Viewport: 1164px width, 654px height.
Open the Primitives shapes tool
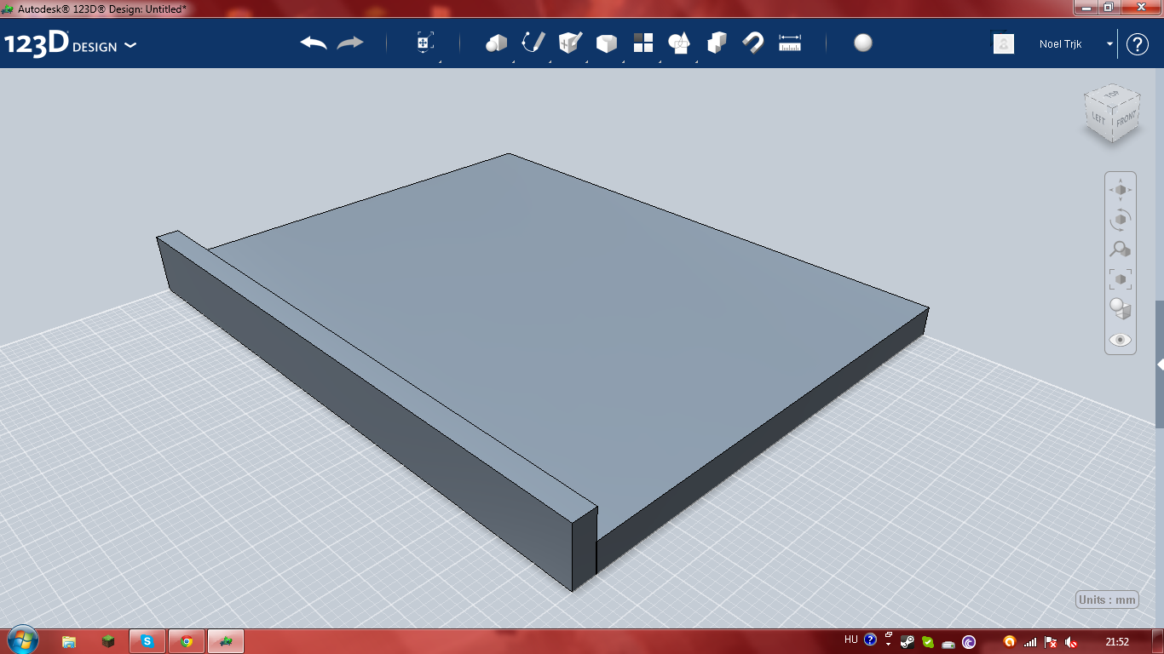pos(496,43)
